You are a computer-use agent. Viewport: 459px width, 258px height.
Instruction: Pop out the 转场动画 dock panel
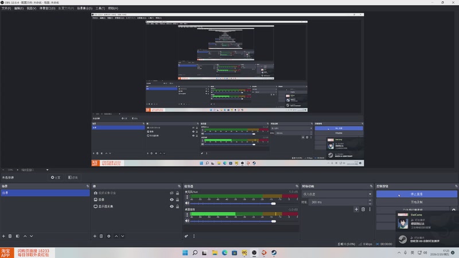click(371, 186)
